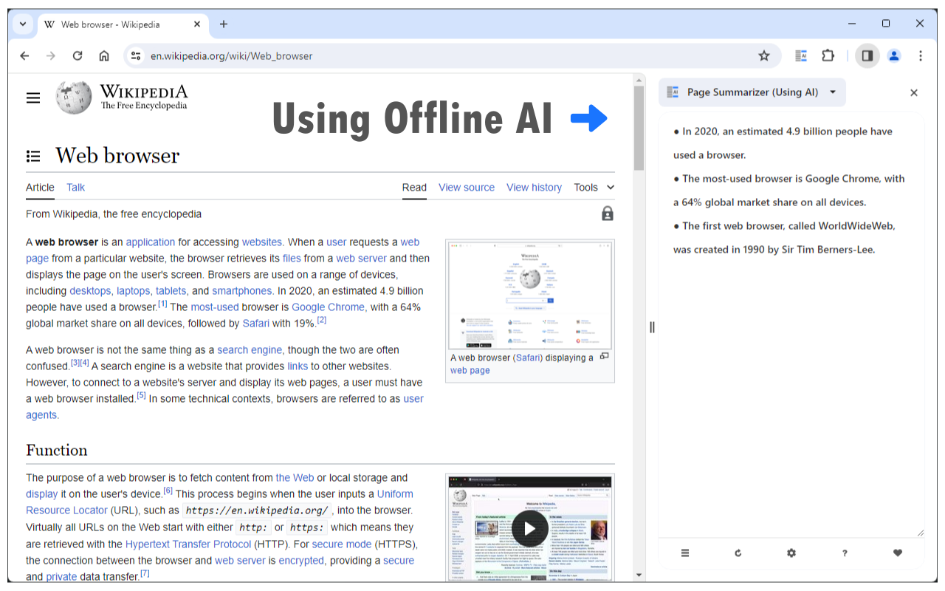Viewport: 945px width, 591px height.
Task: Open the 'Google Chrome' link
Action: [x=328, y=307]
